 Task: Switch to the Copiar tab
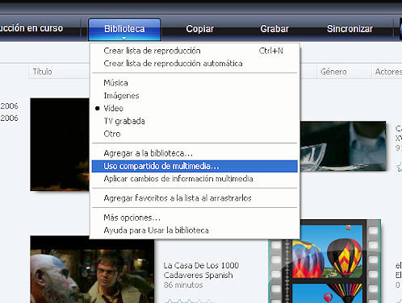[199, 29]
